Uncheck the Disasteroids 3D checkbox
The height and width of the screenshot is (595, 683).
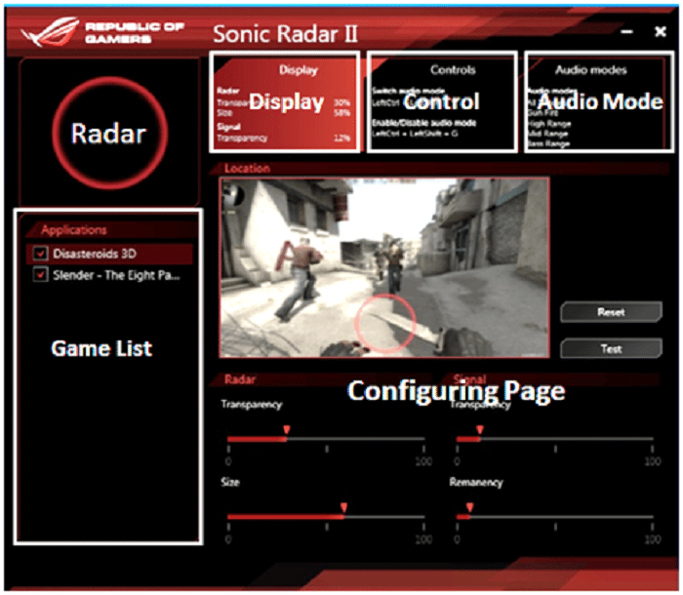(40, 254)
